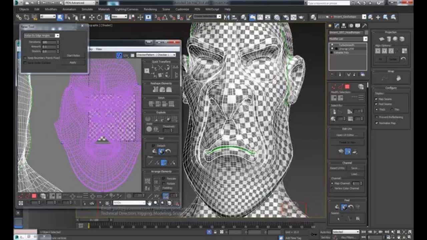Open the Animation menu
The image size is (427, 240).
tap(69, 9)
